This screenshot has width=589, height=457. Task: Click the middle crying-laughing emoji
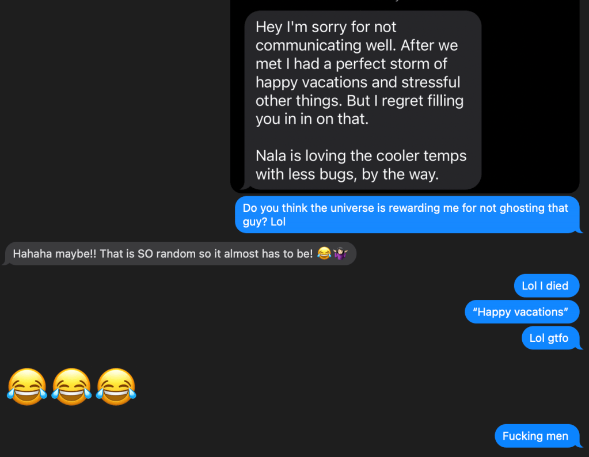point(71,387)
